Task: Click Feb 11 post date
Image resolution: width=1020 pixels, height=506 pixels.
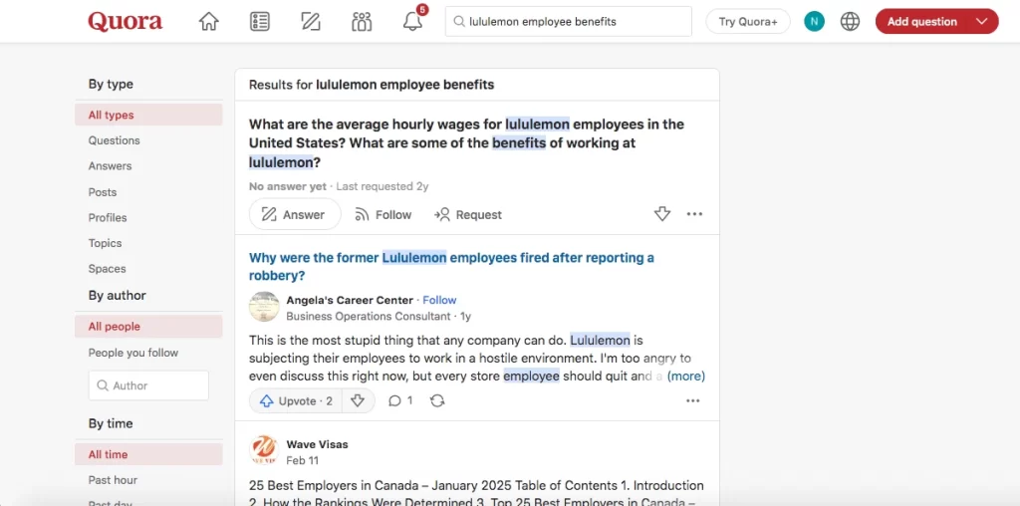Action: click(303, 460)
